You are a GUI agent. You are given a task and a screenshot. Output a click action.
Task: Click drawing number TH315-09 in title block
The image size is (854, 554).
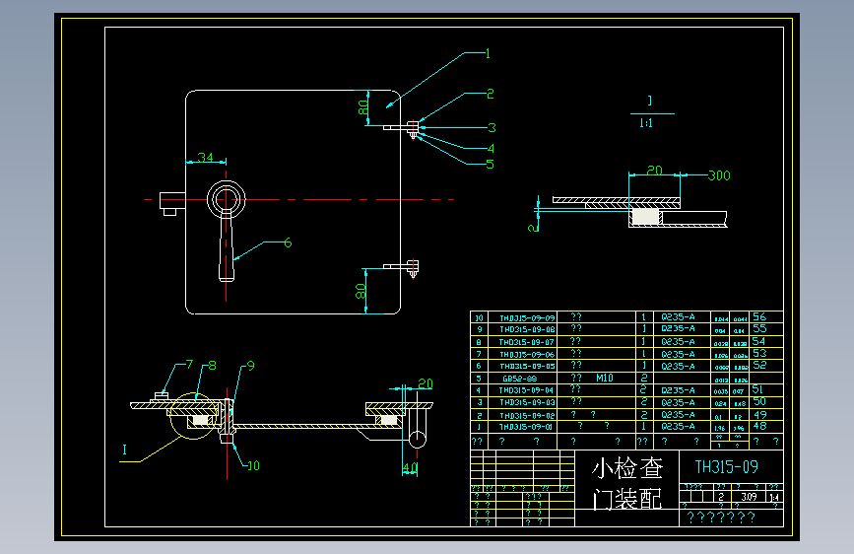(727, 466)
